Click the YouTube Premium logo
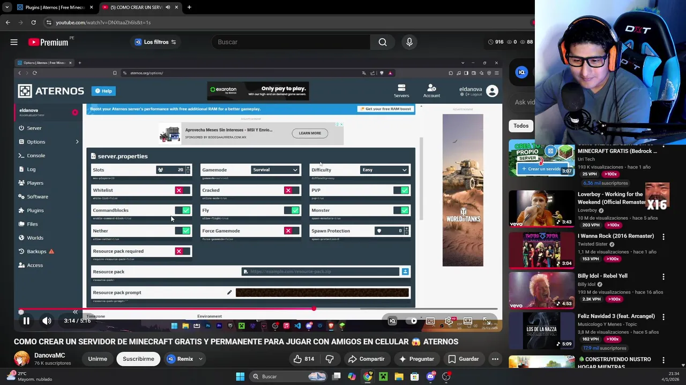The image size is (686, 385). pyautogui.click(x=48, y=42)
